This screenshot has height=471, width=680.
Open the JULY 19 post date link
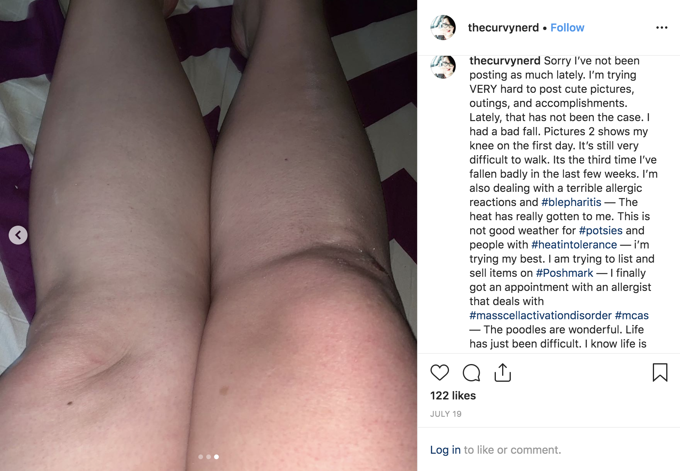click(x=446, y=414)
